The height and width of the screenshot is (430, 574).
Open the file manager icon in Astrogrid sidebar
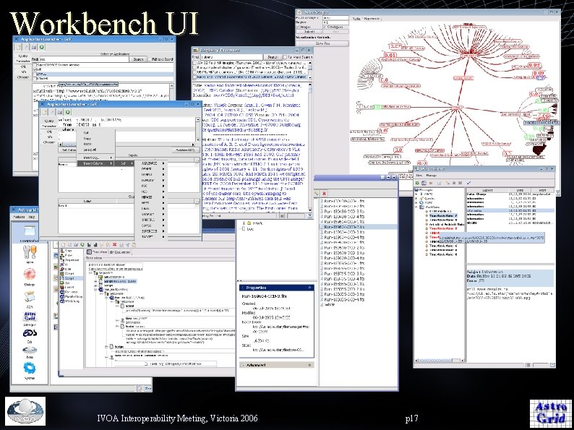tap(29, 231)
